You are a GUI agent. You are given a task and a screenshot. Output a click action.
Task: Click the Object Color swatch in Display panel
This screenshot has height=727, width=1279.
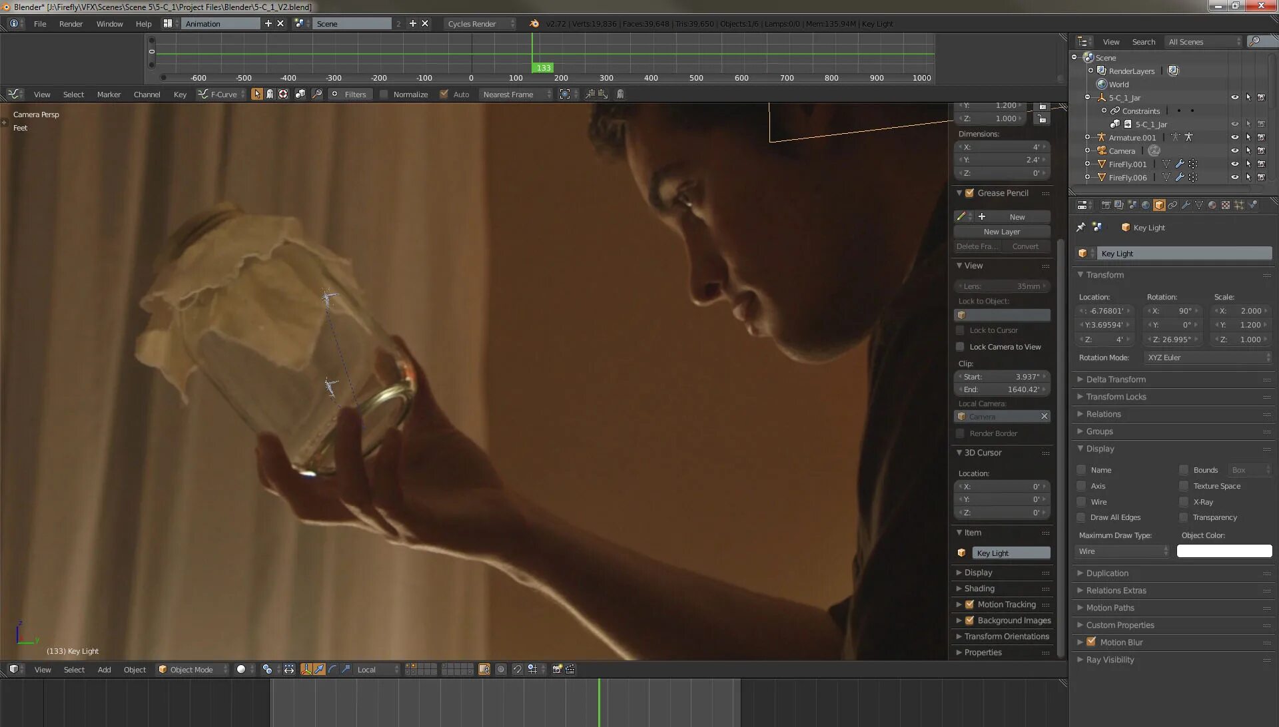(1224, 551)
